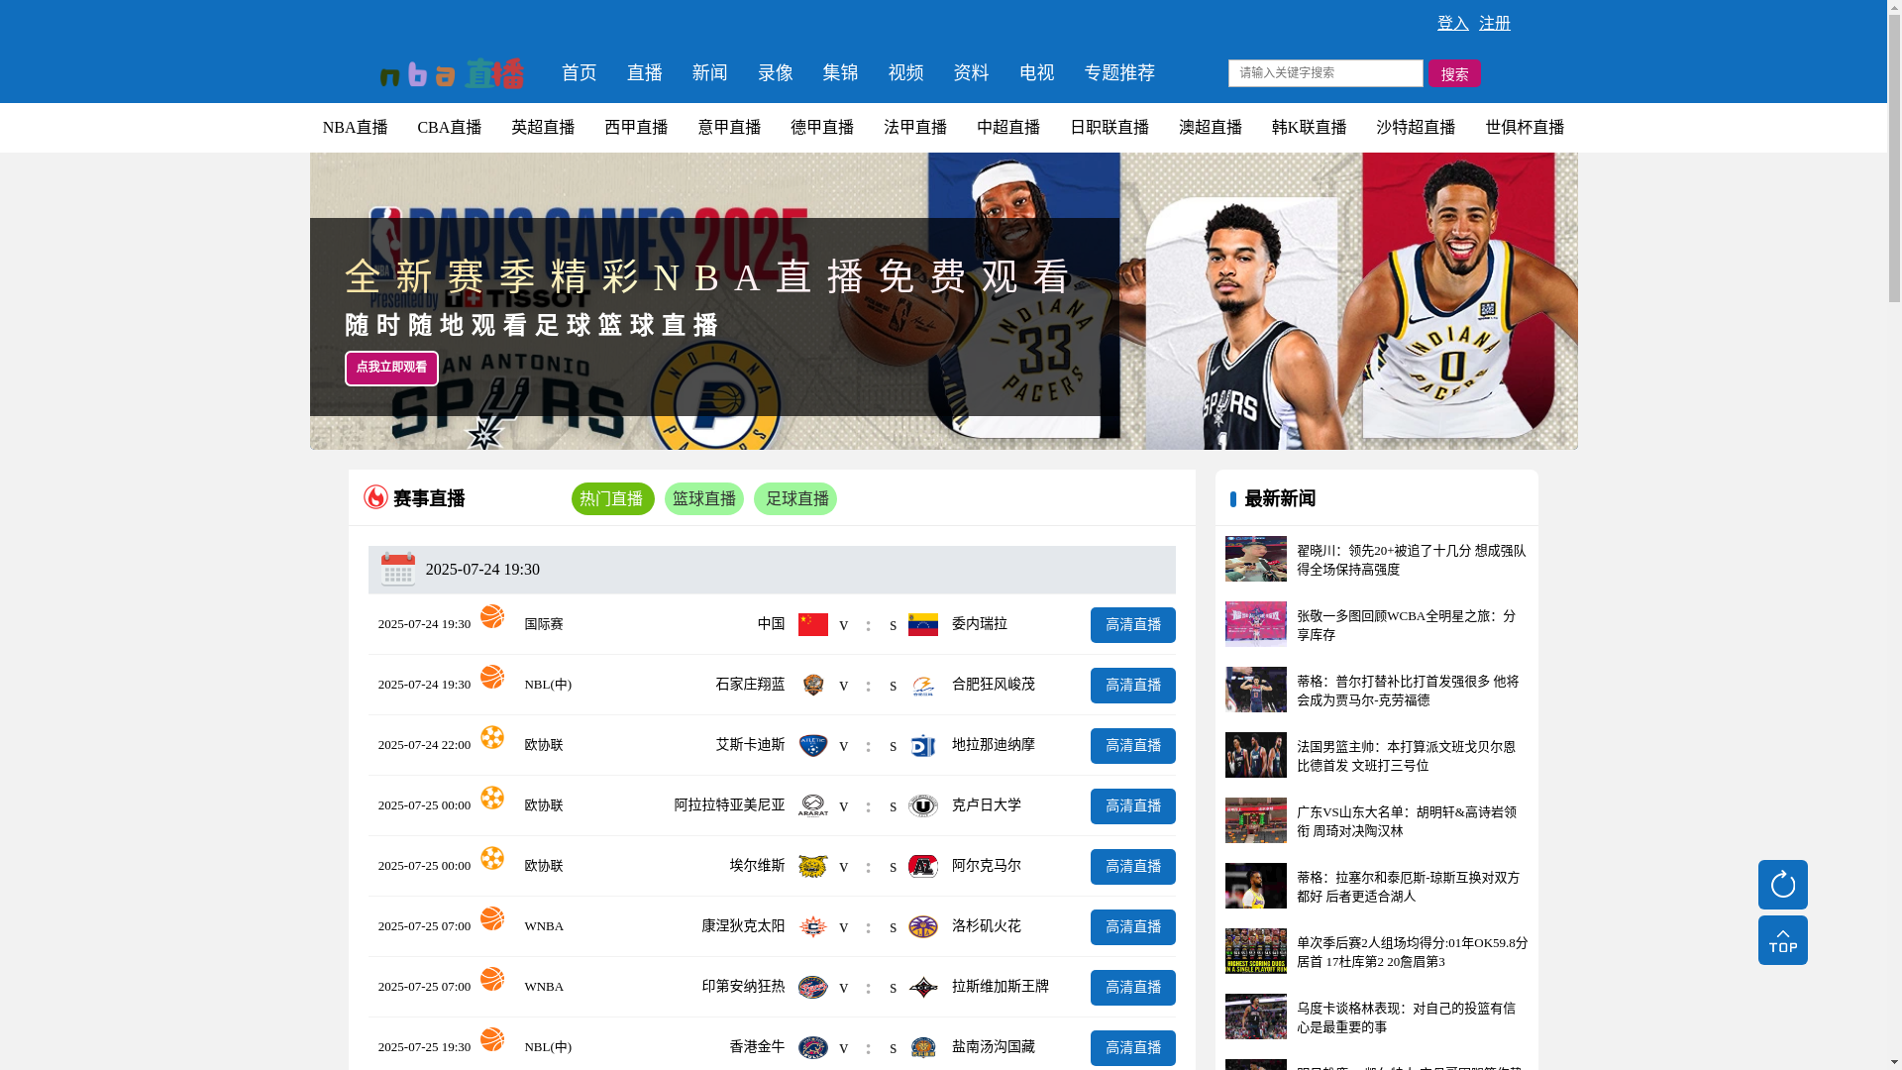Open the 直播 menu item

[645, 72]
